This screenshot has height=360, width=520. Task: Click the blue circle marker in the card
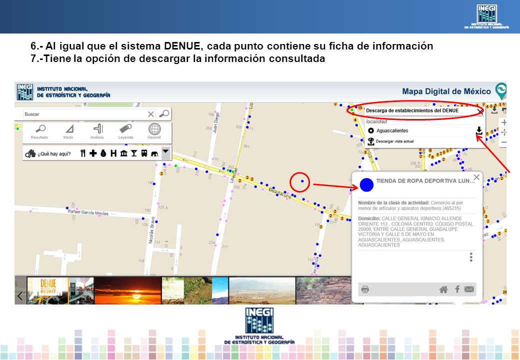366,185
